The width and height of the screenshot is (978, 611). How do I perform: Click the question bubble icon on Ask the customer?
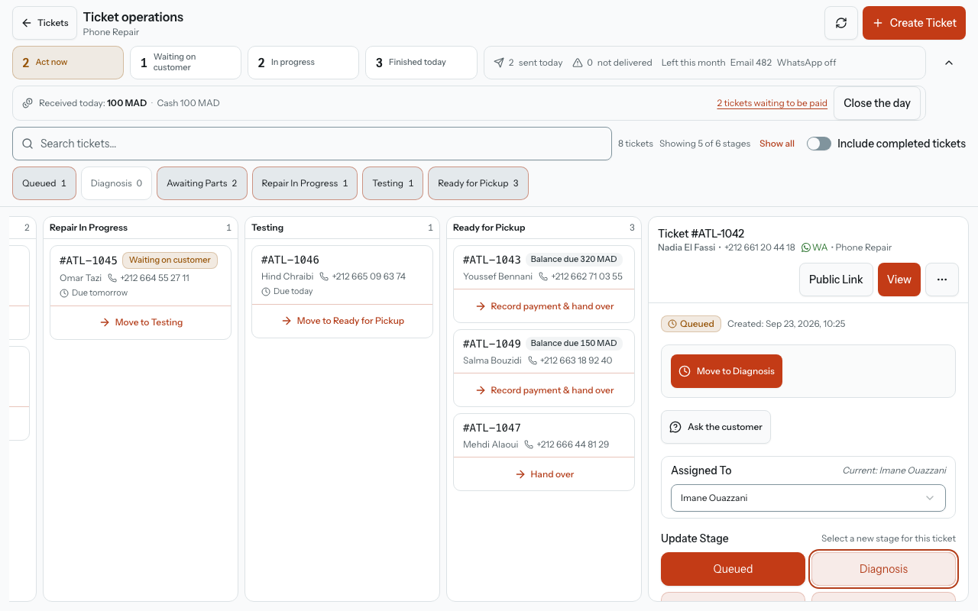coord(675,427)
